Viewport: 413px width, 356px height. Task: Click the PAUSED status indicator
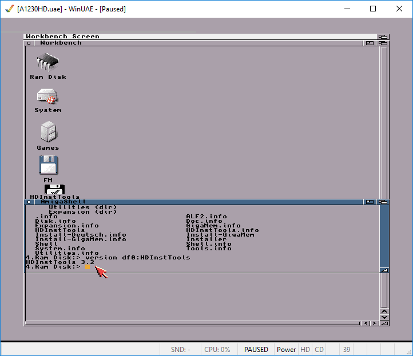[x=256, y=350]
